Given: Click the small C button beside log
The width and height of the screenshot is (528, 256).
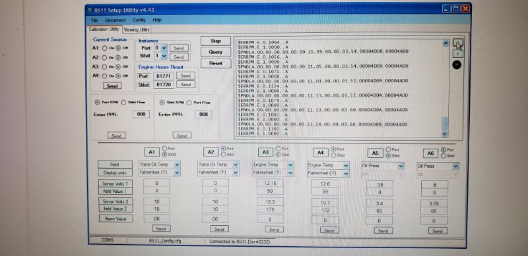Looking at the screenshot, I should click(457, 53).
